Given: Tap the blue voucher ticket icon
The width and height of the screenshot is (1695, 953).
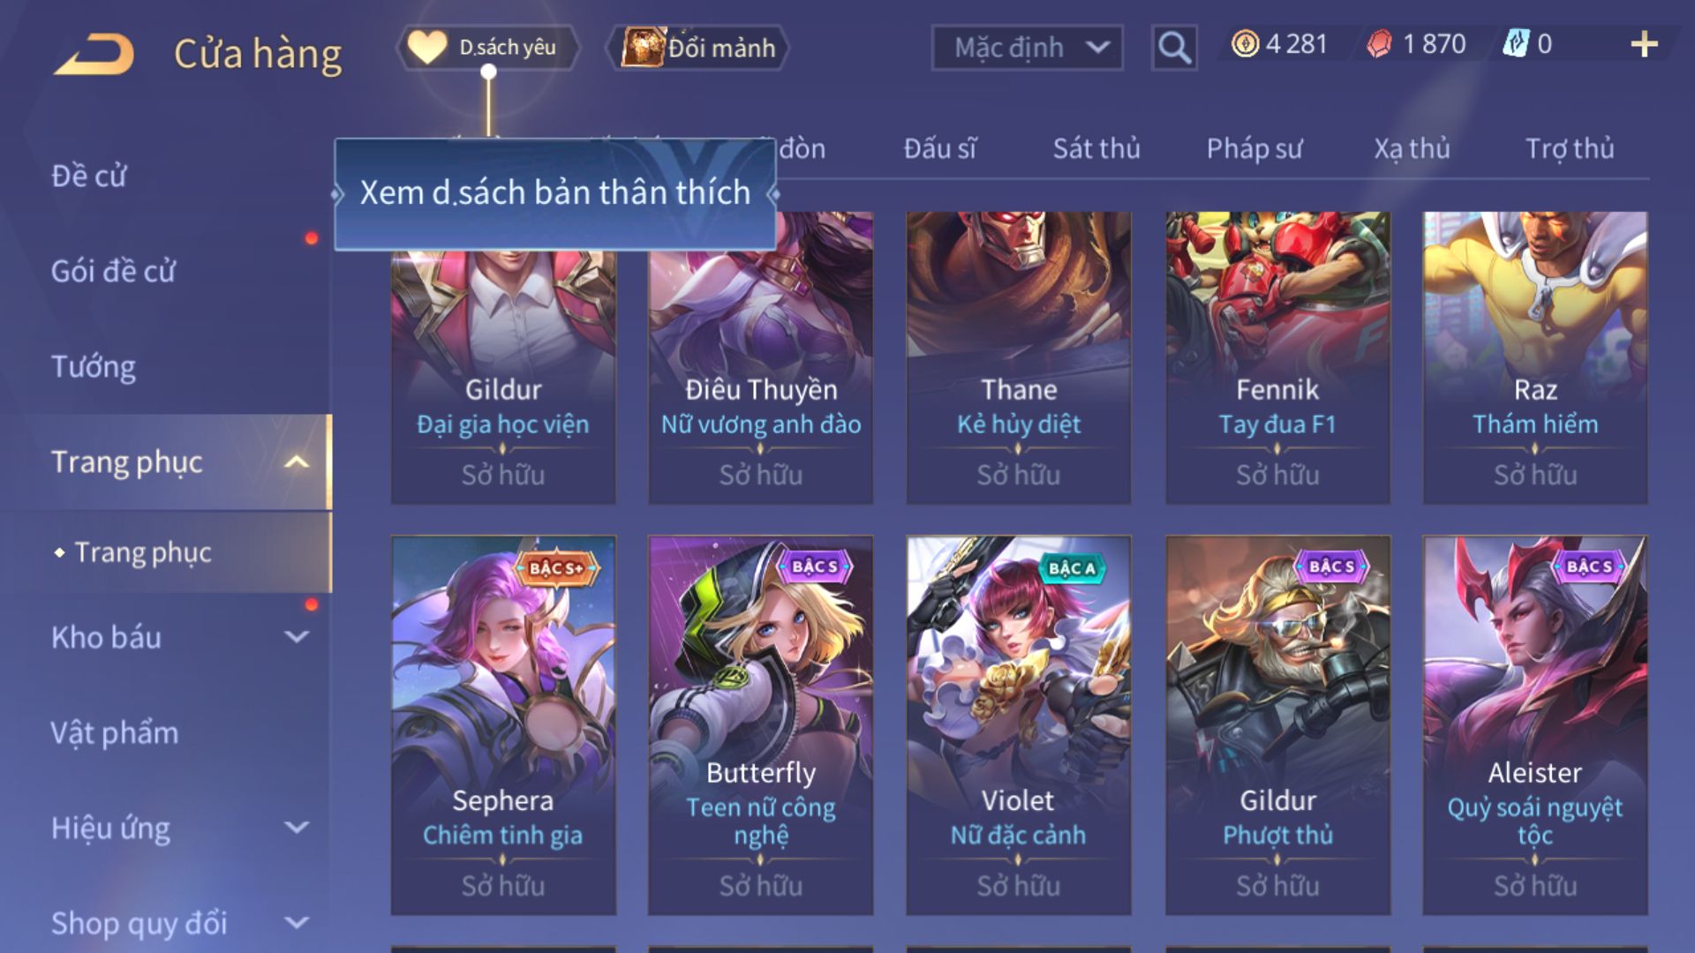Looking at the screenshot, I should click(1516, 44).
